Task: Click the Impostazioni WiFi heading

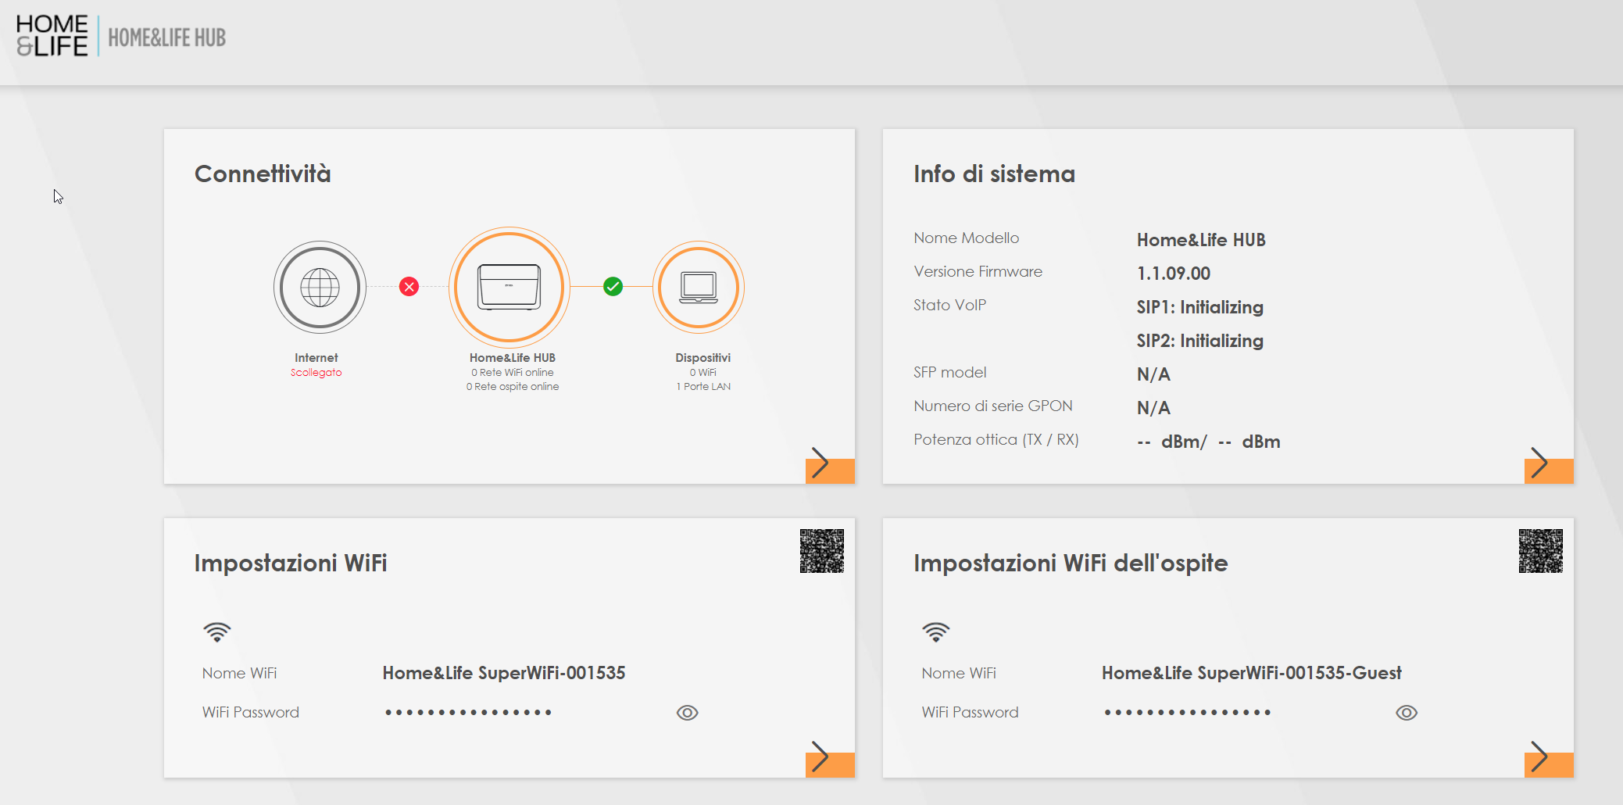Action: (x=291, y=563)
